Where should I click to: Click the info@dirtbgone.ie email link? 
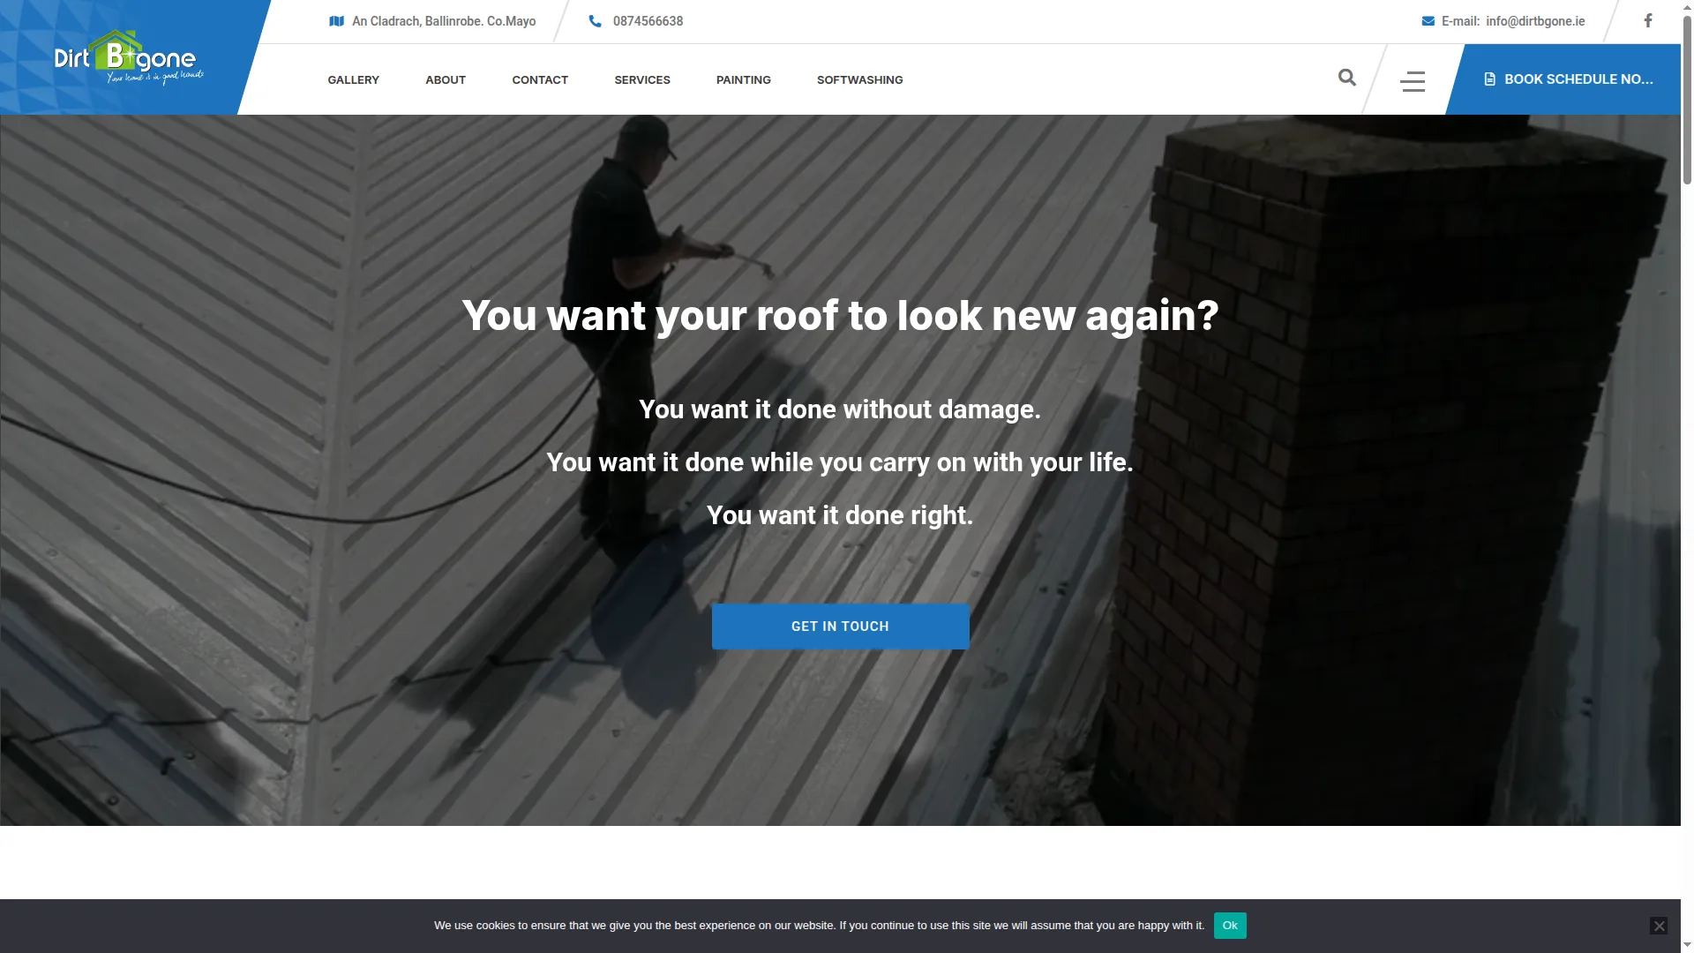[x=1535, y=21]
